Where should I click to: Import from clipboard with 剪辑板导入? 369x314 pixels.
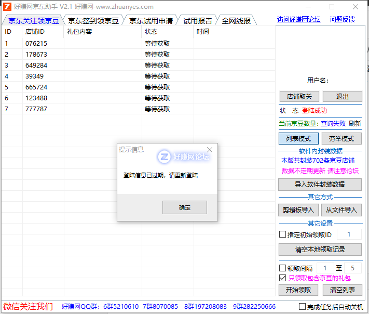click(298, 210)
